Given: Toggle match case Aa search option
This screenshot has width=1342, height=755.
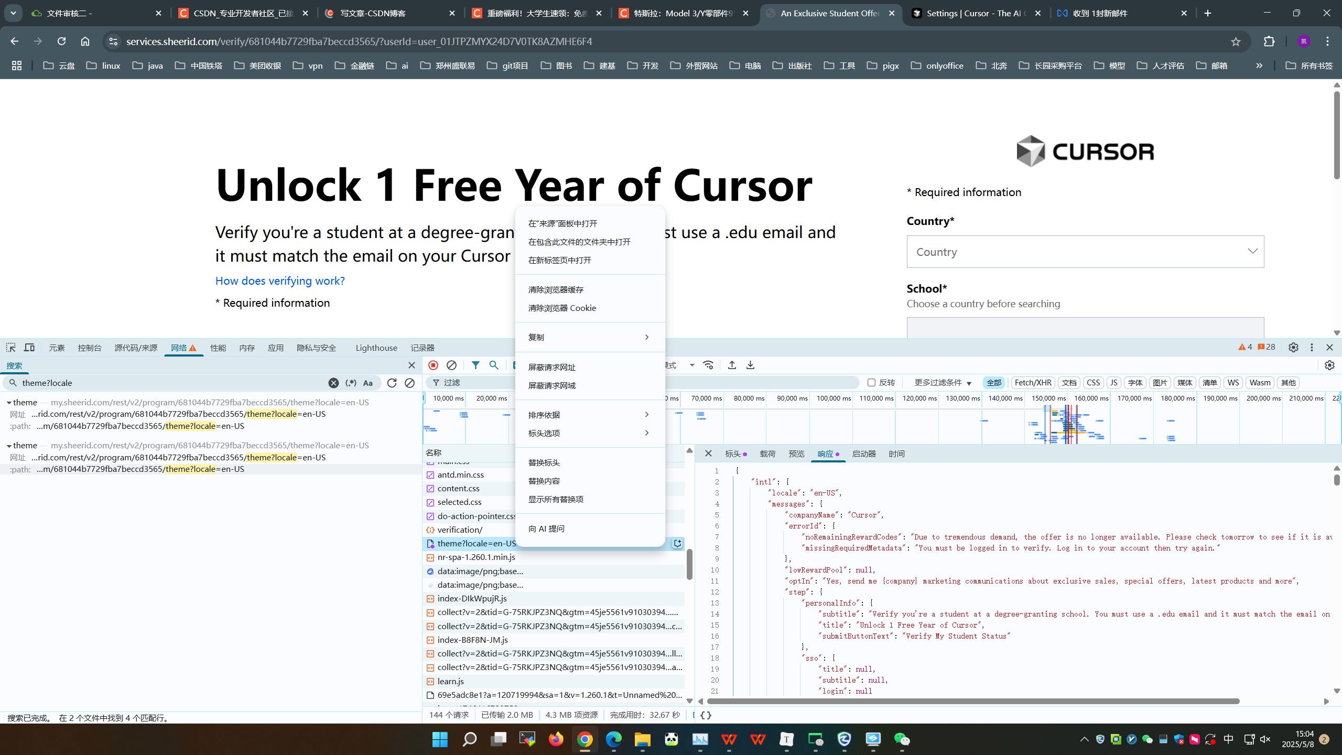Looking at the screenshot, I should 368,383.
